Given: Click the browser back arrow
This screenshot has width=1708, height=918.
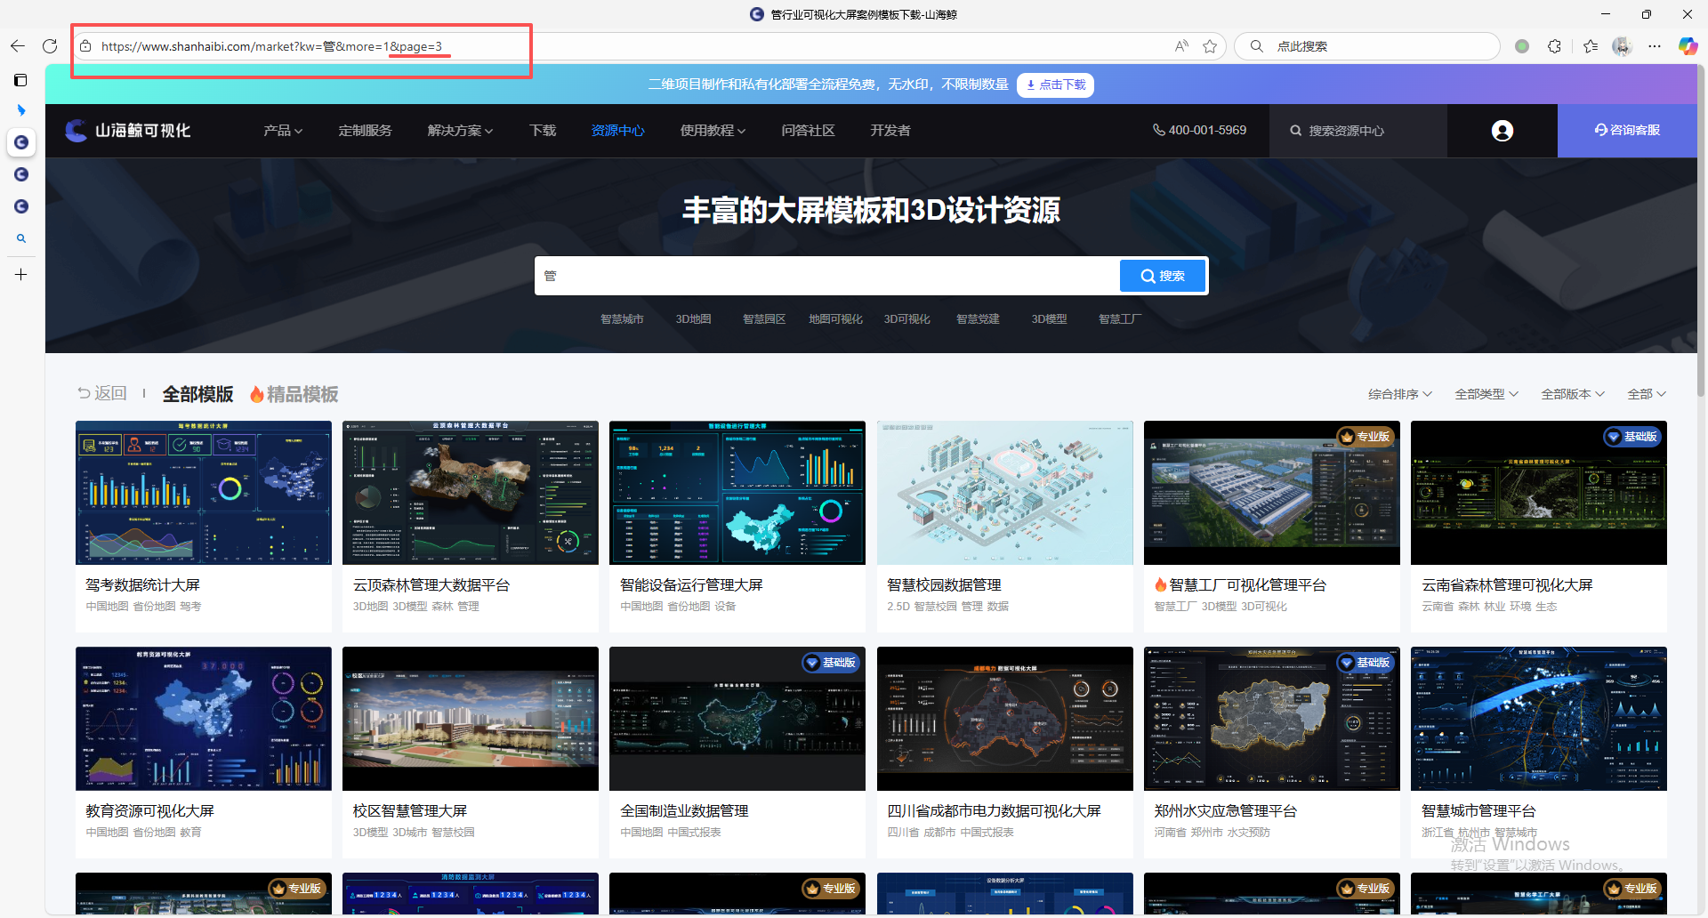Looking at the screenshot, I should (x=18, y=46).
